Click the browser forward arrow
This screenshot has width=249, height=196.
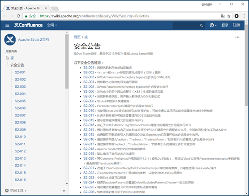(12, 16)
